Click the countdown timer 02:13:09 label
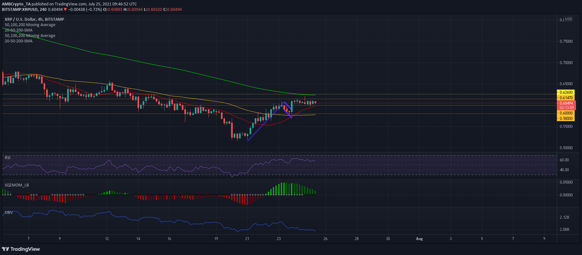Image resolution: width=582 pixels, height=255 pixels. (566, 108)
